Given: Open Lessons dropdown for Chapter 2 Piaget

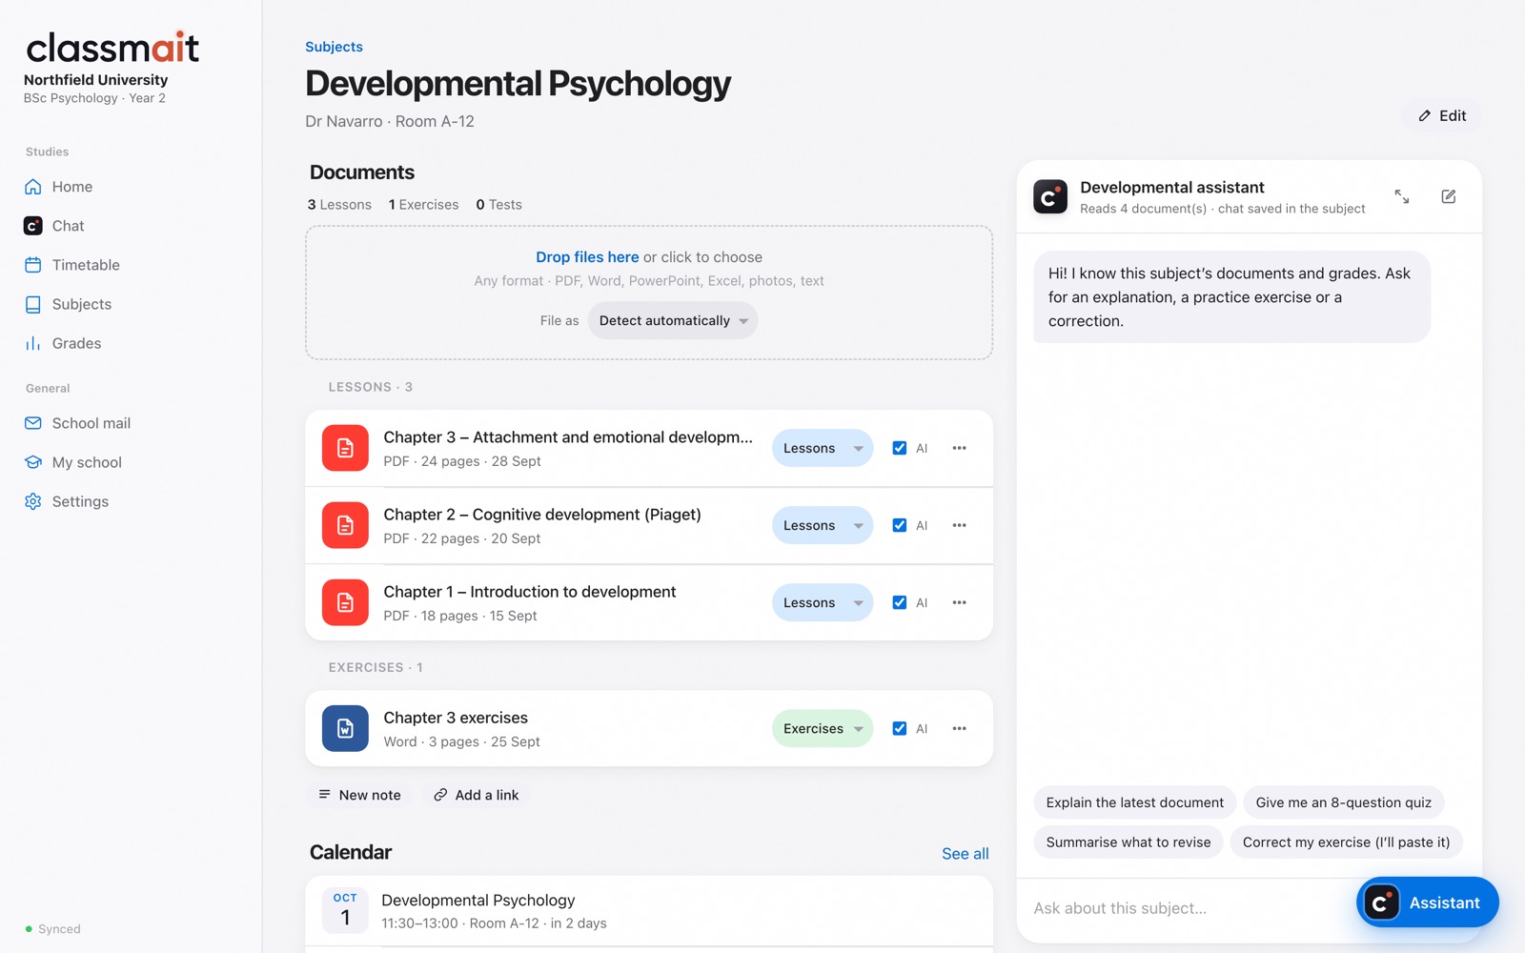Looking at the screenshot, I should click(x=823, y=525).
